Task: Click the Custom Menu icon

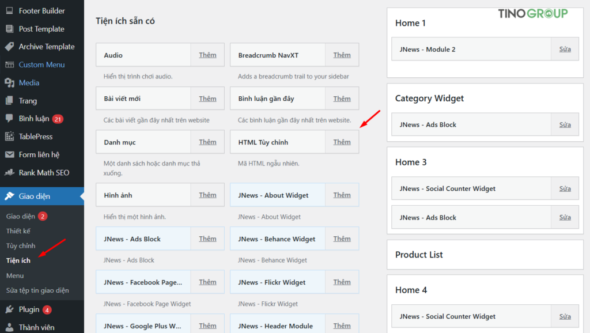Action: click(x=9, y=65)
